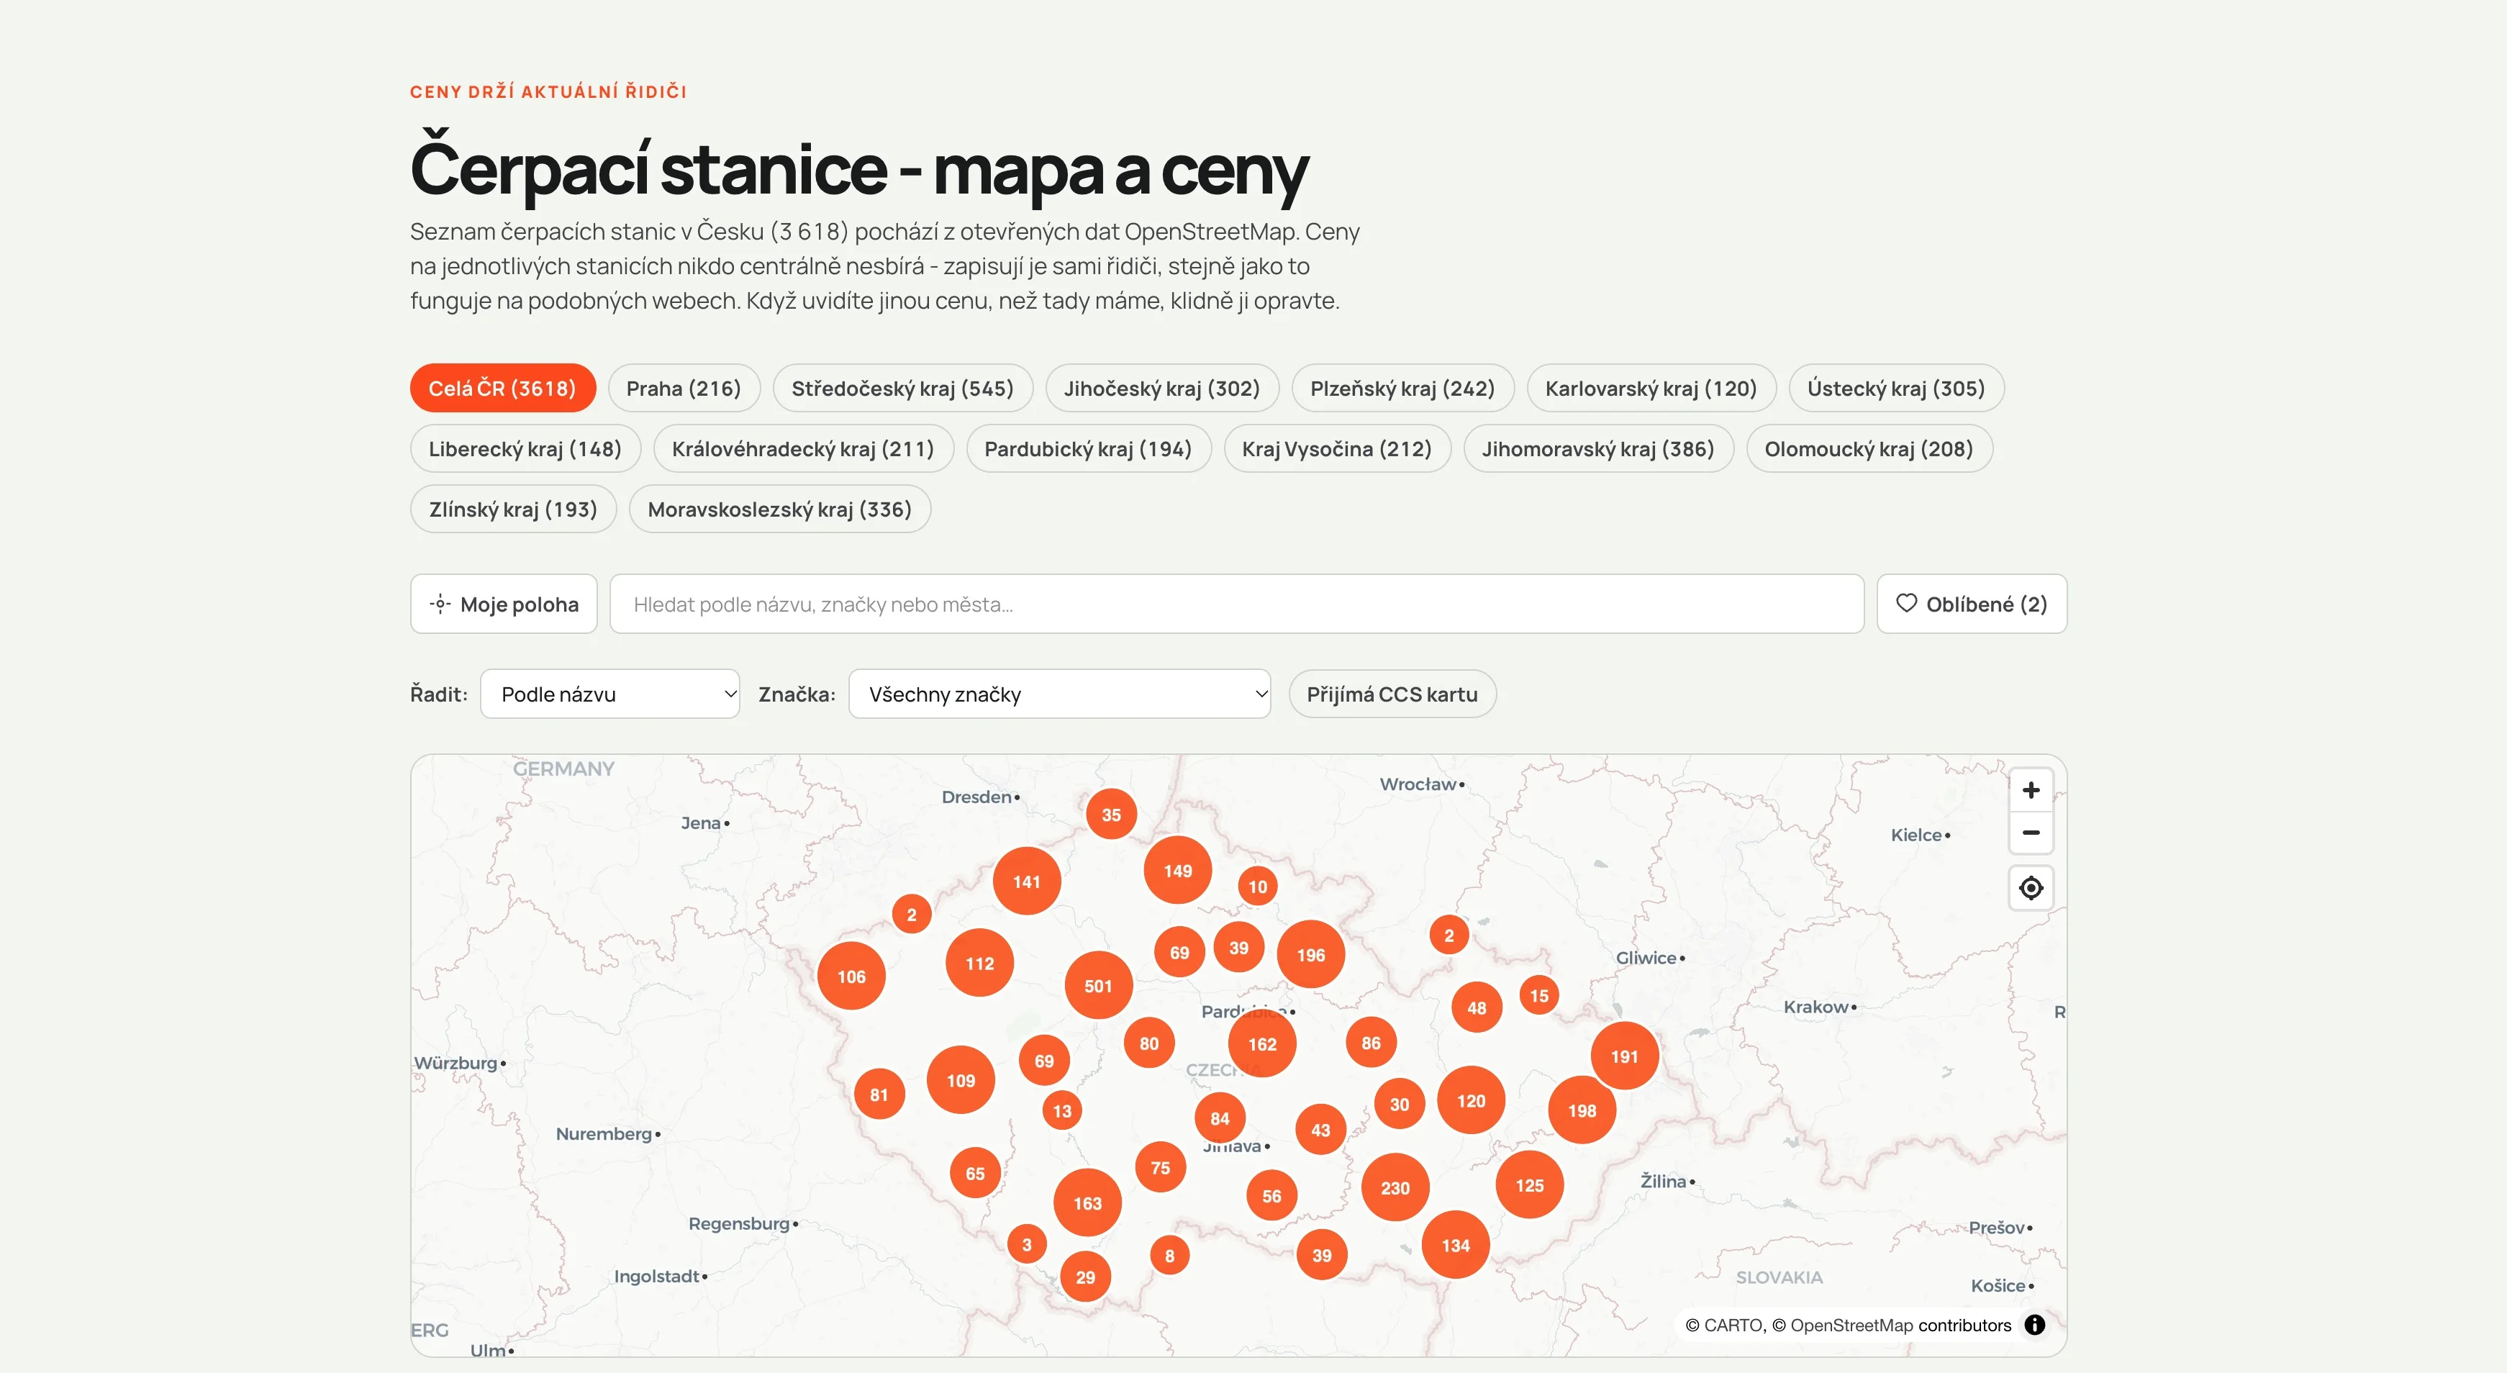Open the Značka 'Všechny značky' dropdown

point(1059,694)
